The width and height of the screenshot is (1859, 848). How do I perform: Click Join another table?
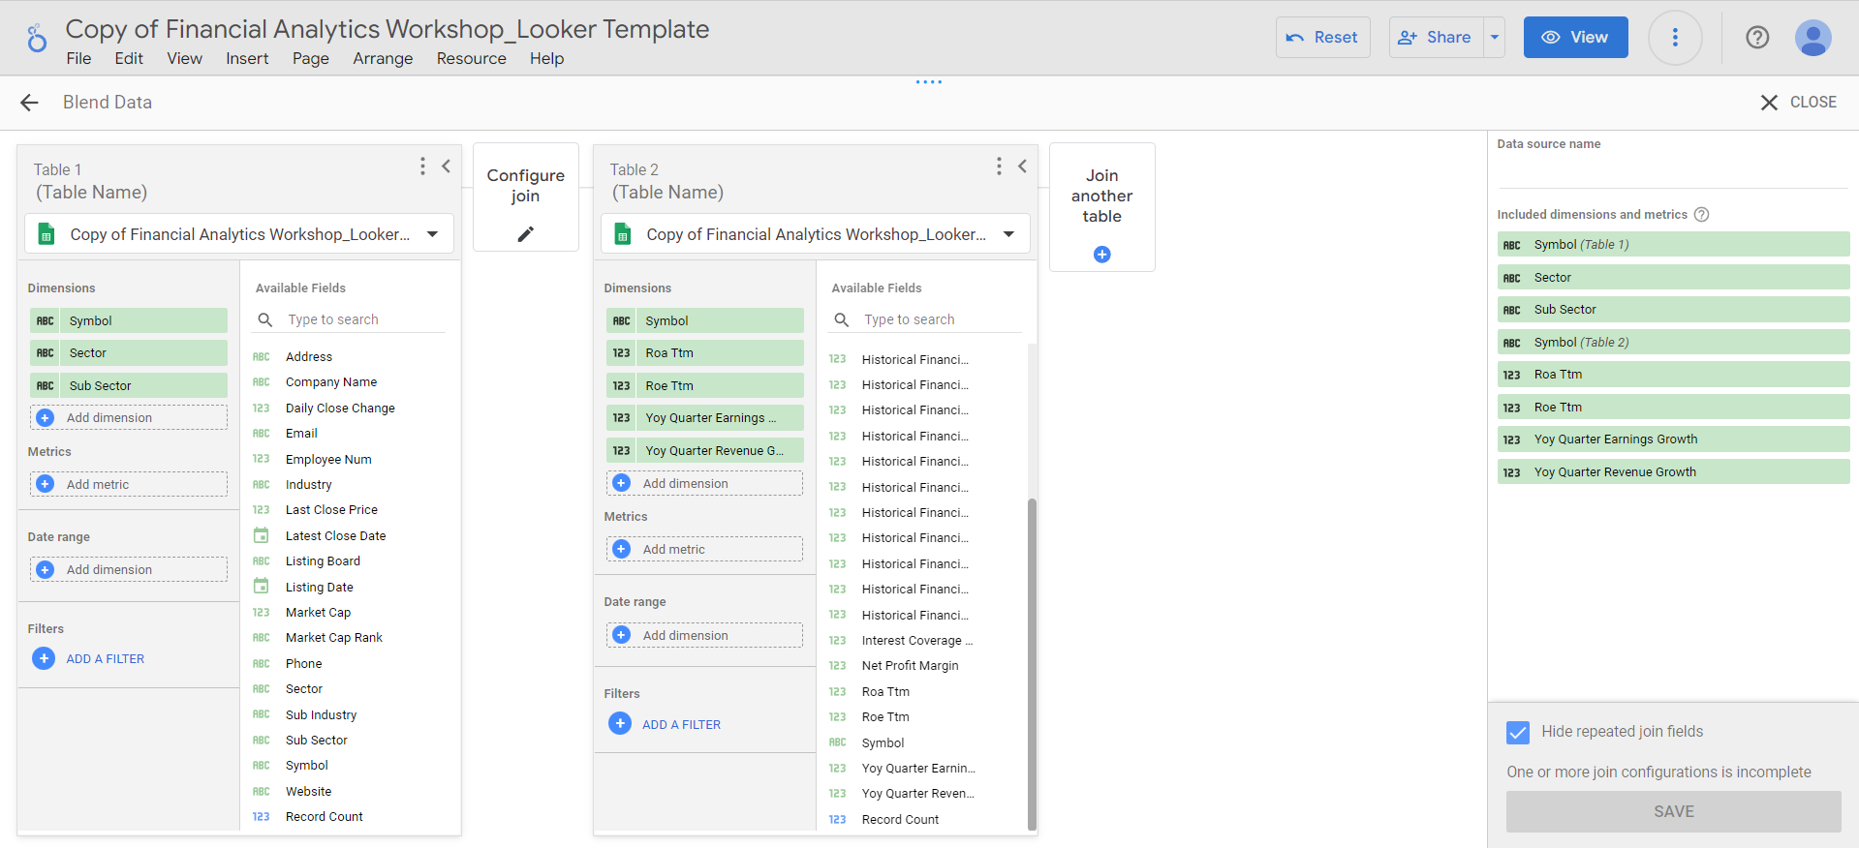(1101, 206)
